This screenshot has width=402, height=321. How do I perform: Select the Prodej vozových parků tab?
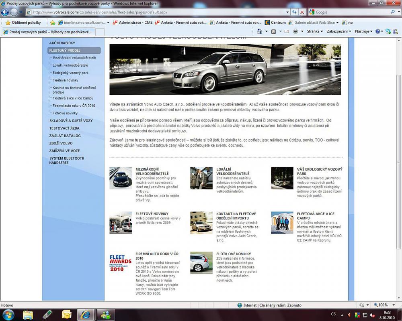coord(49,32)
